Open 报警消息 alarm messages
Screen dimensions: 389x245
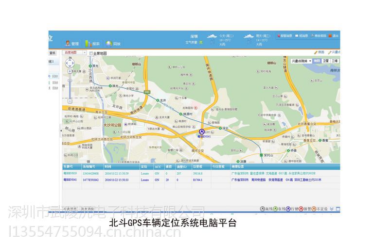pyautogui.click(x=284, y=36)
